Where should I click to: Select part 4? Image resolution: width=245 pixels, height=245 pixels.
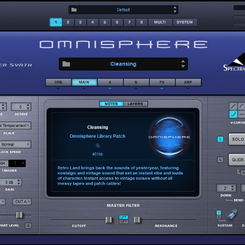tap(93, 22)
